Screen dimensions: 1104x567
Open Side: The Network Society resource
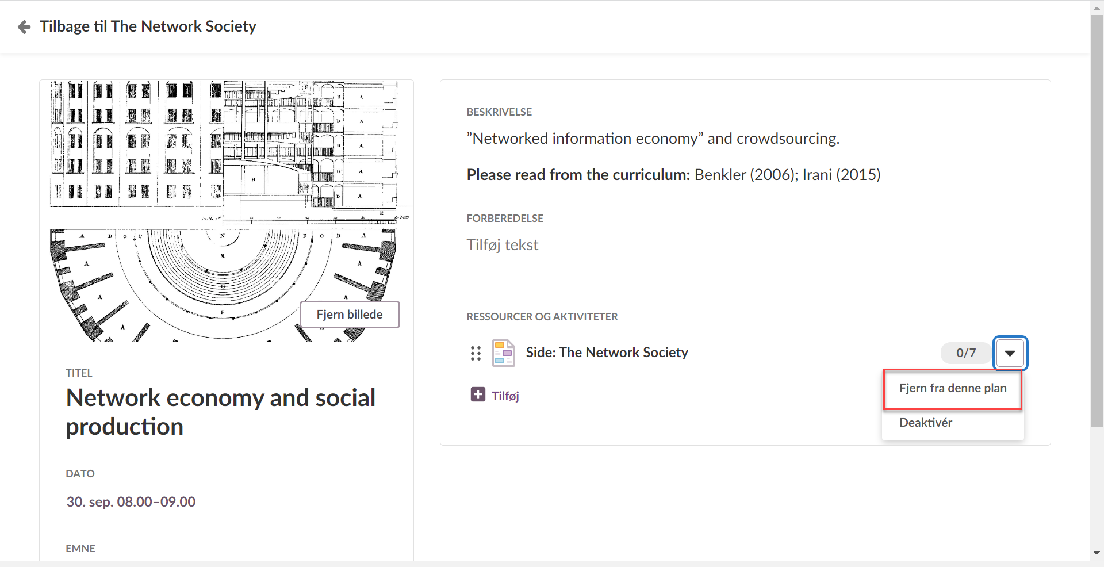[607, 353]
